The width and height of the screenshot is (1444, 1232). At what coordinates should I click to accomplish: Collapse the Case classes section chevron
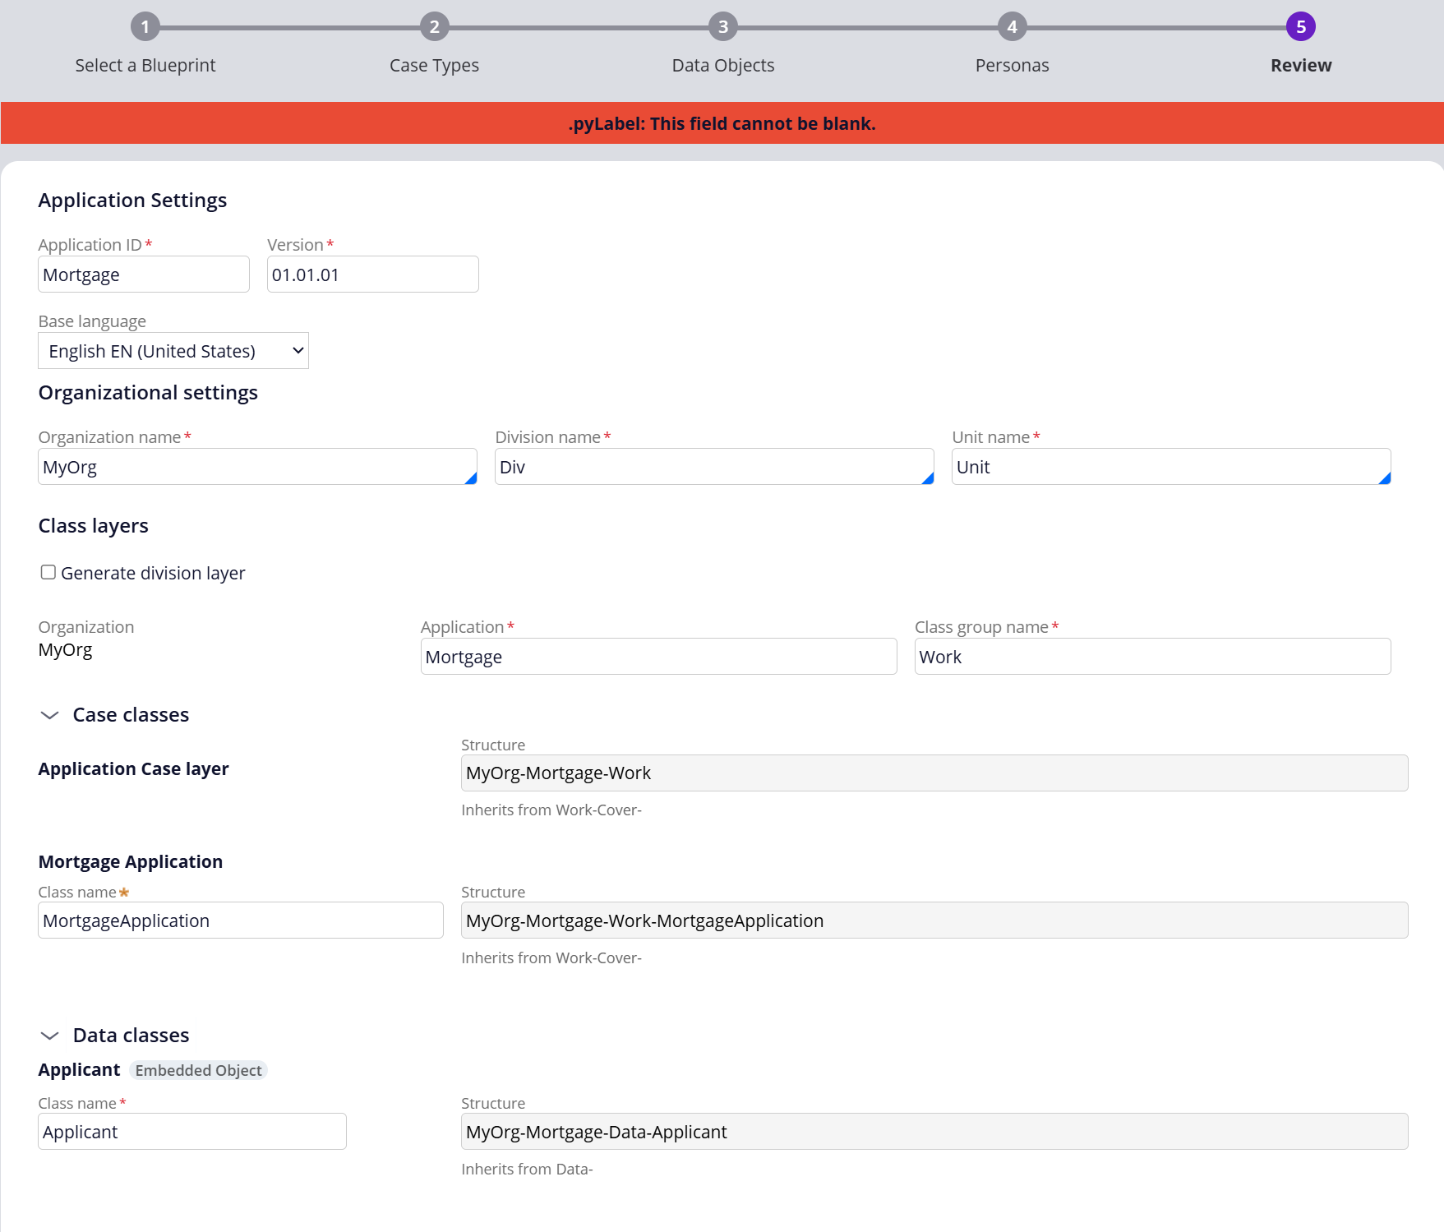click(x=50, y=715)
